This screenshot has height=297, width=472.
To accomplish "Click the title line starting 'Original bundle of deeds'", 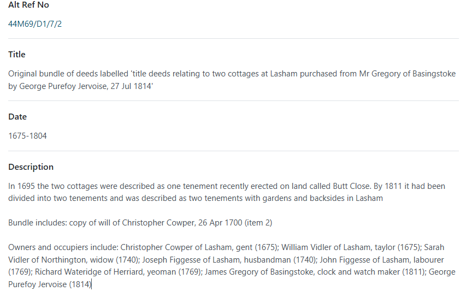I will [x=232, y=74].
